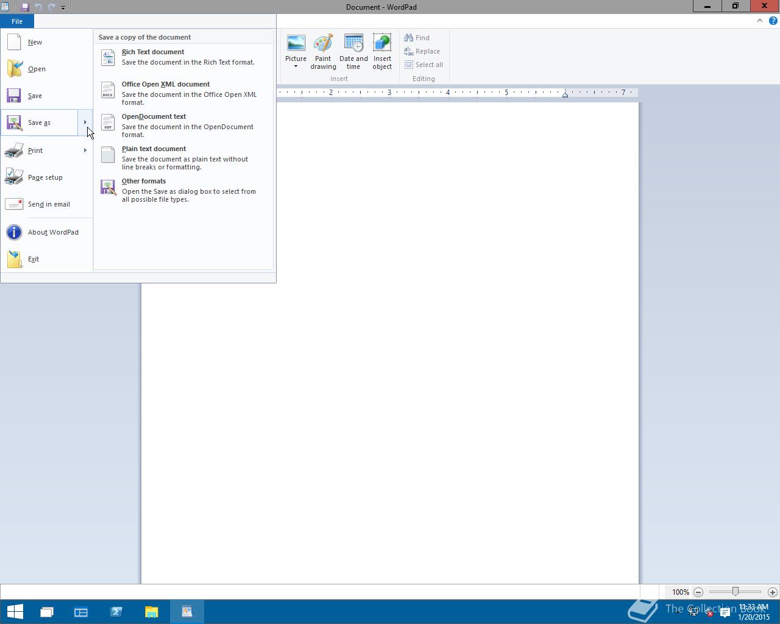The height and width of the screenshot is (624, 780).
Task: Click the quick access Save icon
Action: pos(25,7)
